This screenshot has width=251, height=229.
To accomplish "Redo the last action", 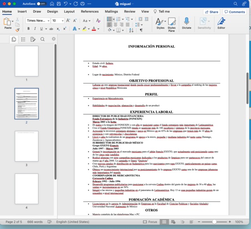I will (x=76, y=4).
